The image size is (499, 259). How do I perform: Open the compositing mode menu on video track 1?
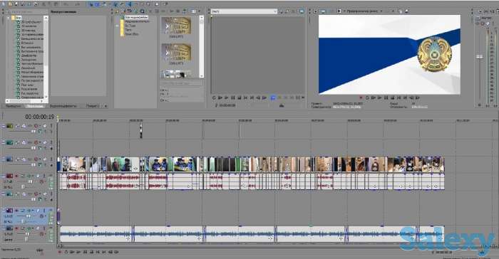(39, 131)
